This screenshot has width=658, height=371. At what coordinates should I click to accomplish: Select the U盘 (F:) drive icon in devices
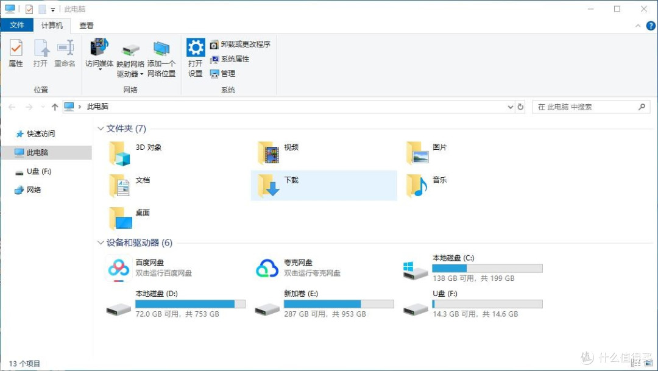pos(416,309)
